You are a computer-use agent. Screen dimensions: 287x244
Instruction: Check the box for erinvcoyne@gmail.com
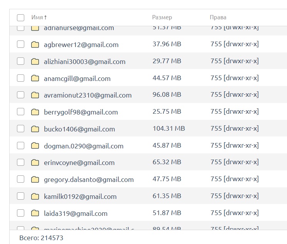pos(20,163)
